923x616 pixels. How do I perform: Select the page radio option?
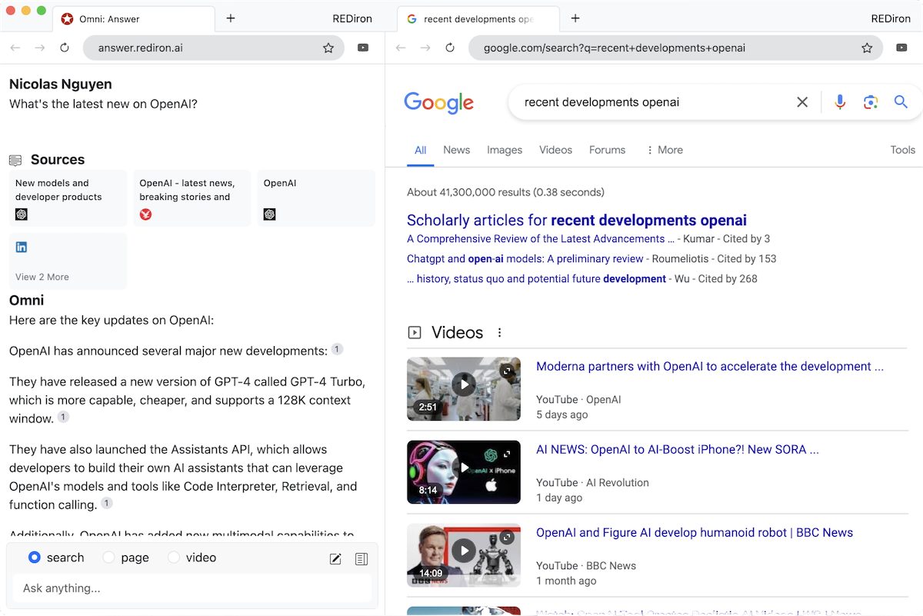point(108,558)
